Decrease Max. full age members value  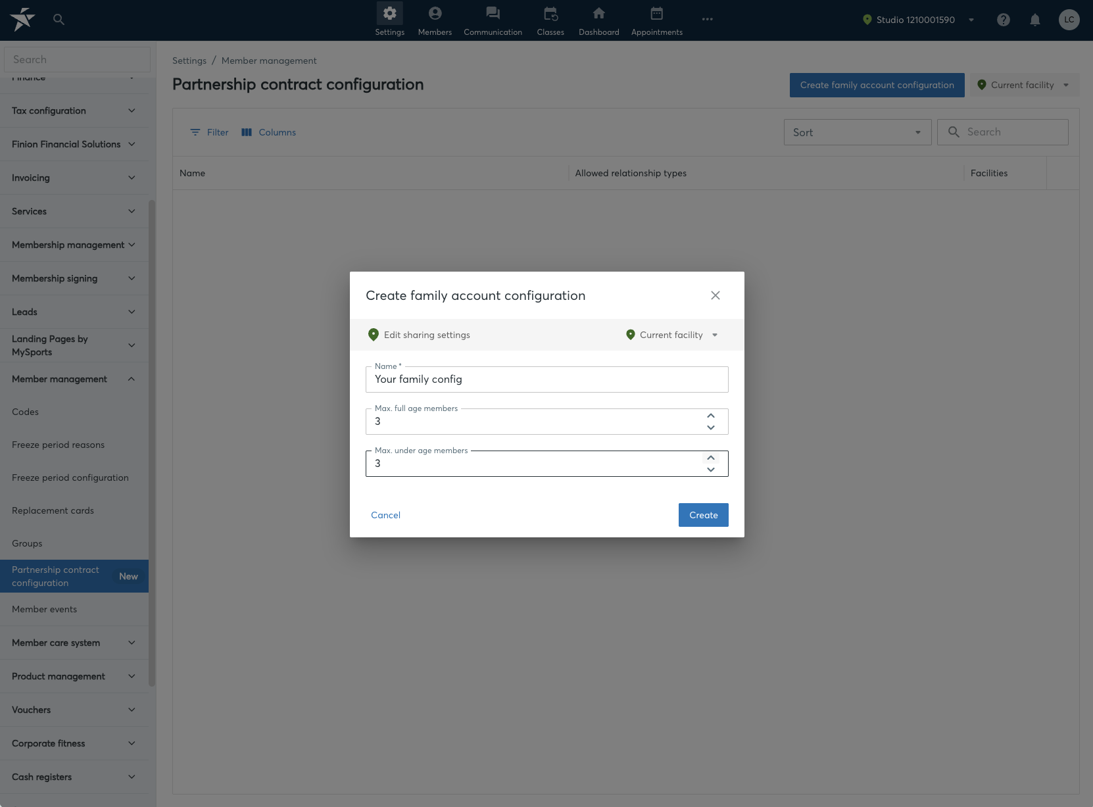[710, 428]
